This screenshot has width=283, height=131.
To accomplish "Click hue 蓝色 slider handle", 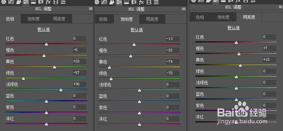I will pos(47,101).
